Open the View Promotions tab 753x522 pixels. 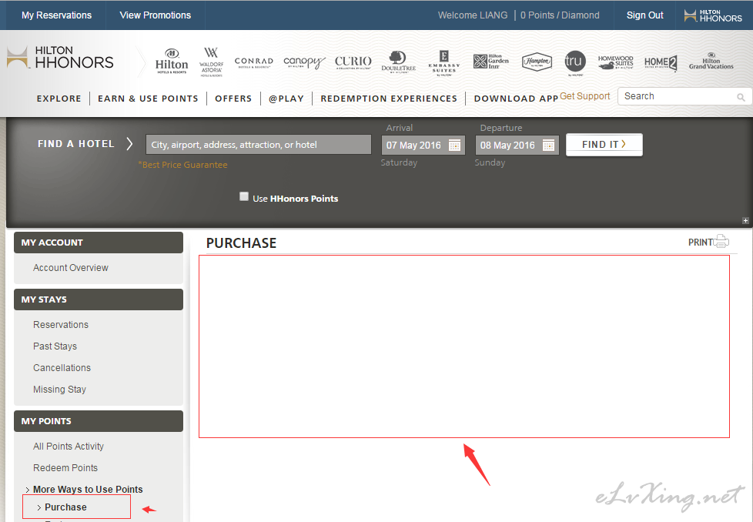click(x=155, y=15)
